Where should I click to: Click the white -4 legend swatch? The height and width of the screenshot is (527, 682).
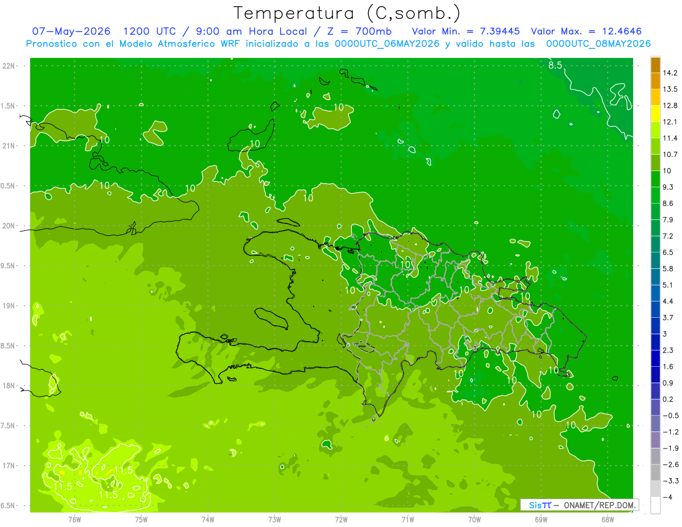pos(655,505)
